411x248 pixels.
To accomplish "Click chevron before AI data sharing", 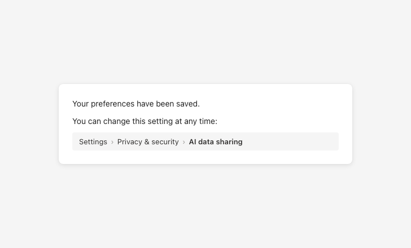I will (x=184, y=142).
